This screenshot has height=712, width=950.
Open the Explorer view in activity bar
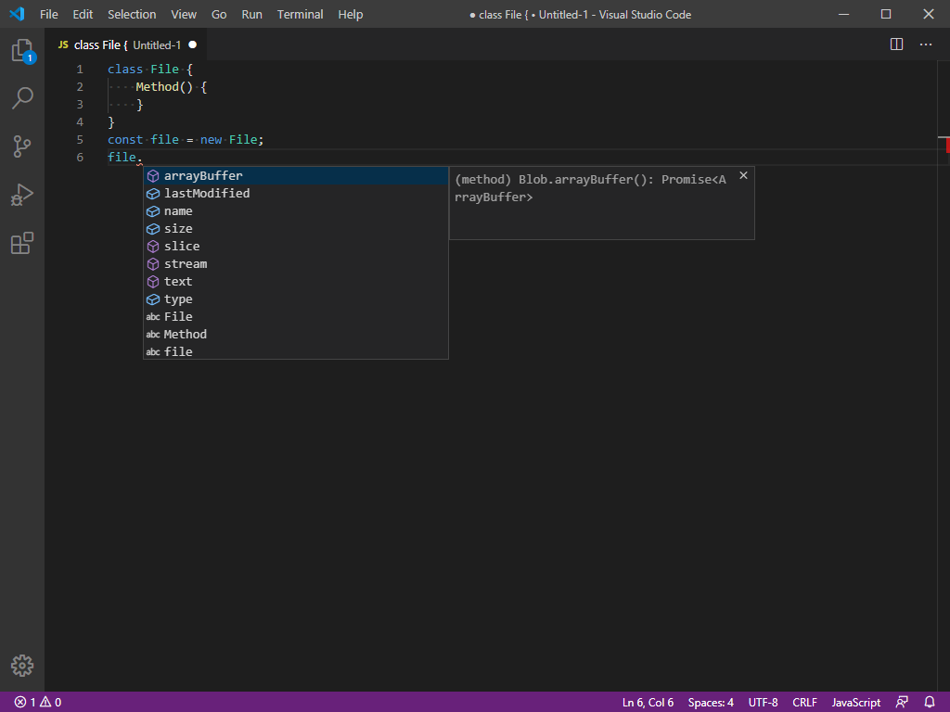pyautogui.click(x=22, y=51)
